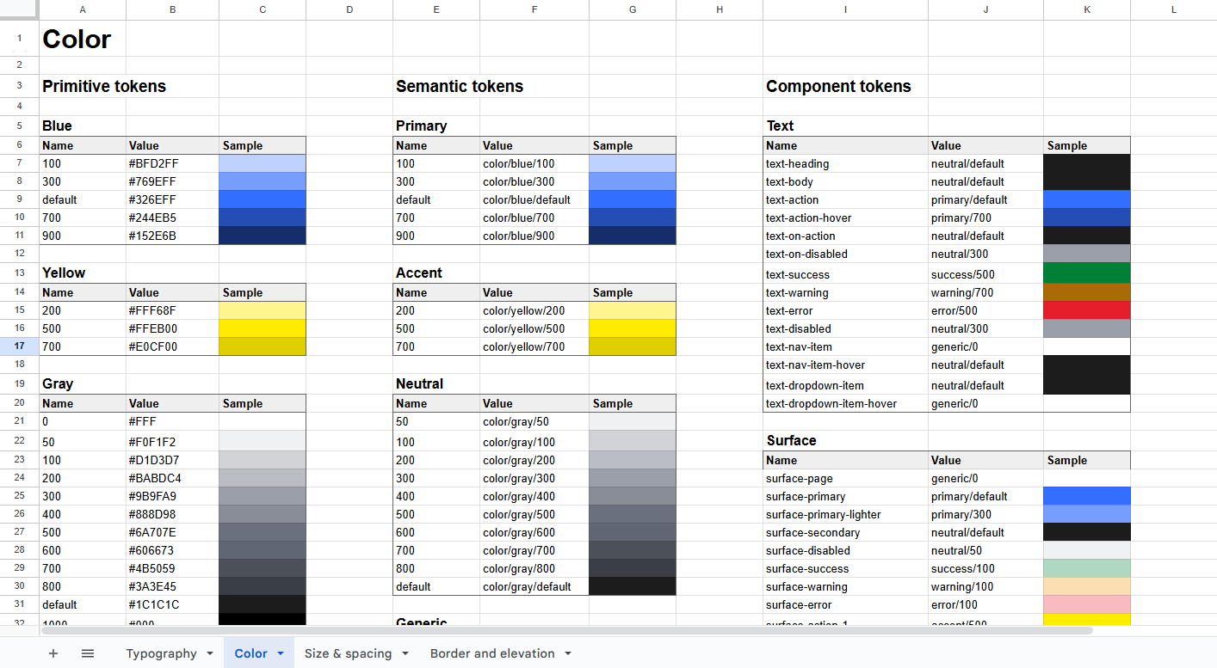Screen dimensions: 1217x668
Task: Select the surface-warning peach sample cell
Action: coord(1086,586)
